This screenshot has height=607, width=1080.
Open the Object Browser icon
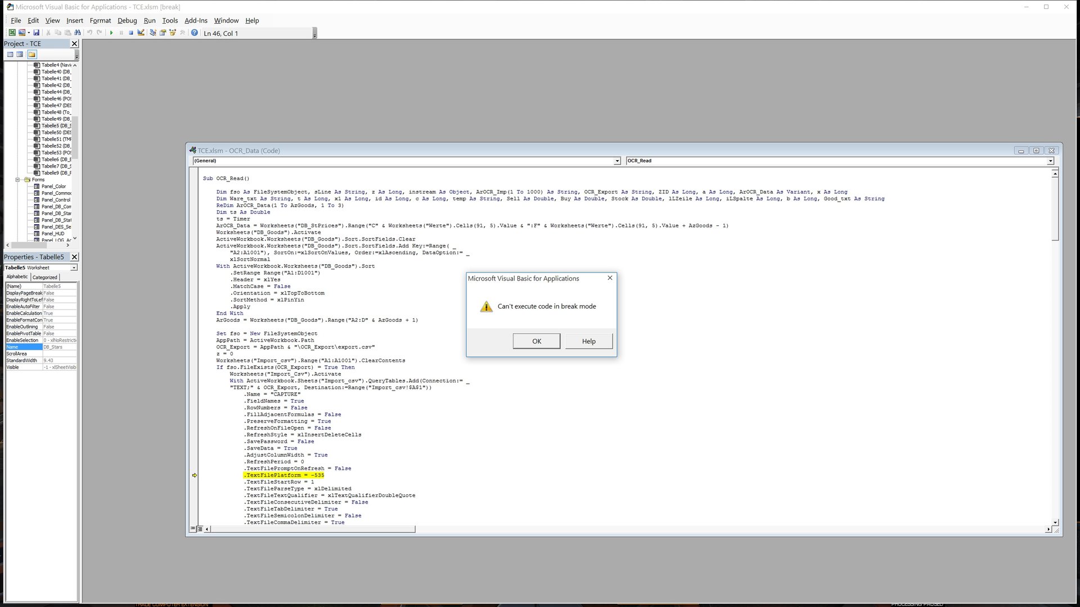pos(172,33)
